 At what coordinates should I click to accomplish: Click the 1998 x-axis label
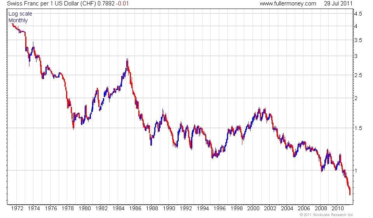click(237, 208)
